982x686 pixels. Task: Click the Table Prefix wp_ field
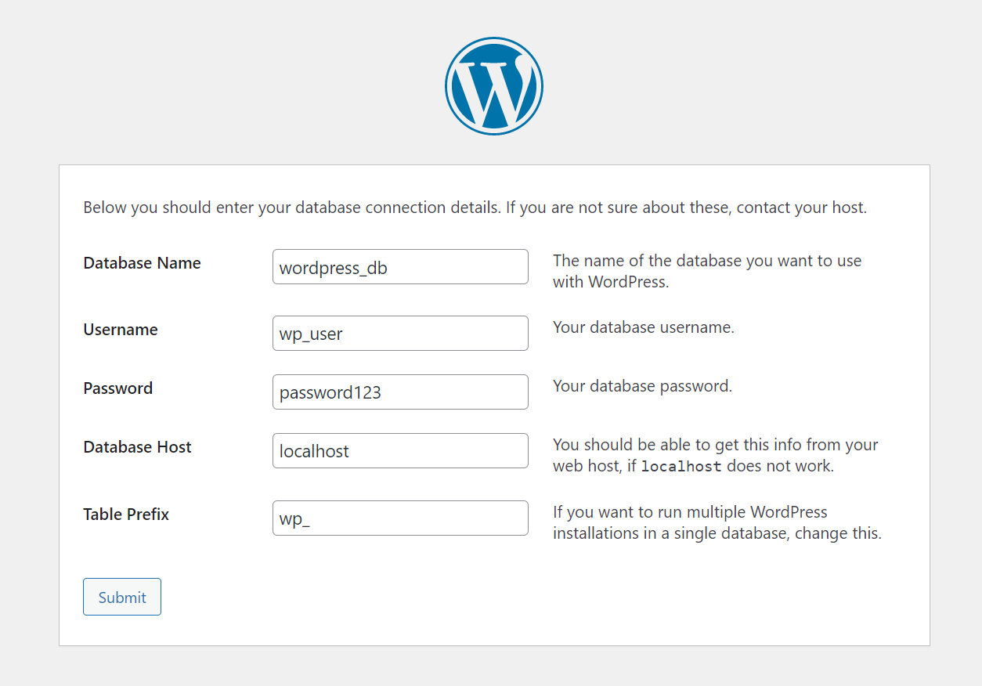tap(400, 518)
